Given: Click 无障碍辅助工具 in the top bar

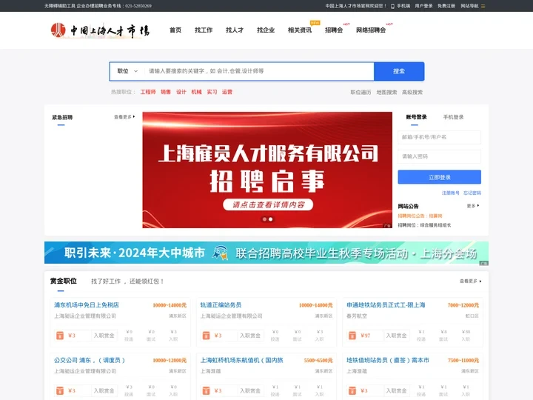Looking at the screenshot, I should point(60,6).
